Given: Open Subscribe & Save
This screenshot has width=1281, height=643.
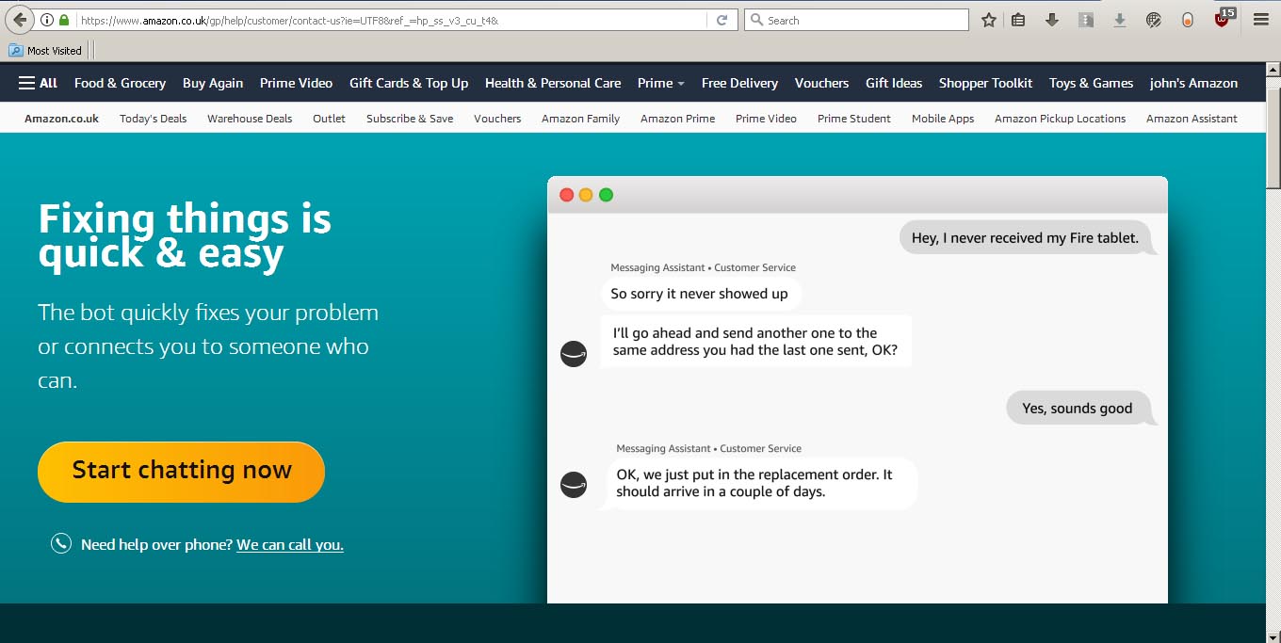Looking at the screenshot, I should (x=410, y=119).
